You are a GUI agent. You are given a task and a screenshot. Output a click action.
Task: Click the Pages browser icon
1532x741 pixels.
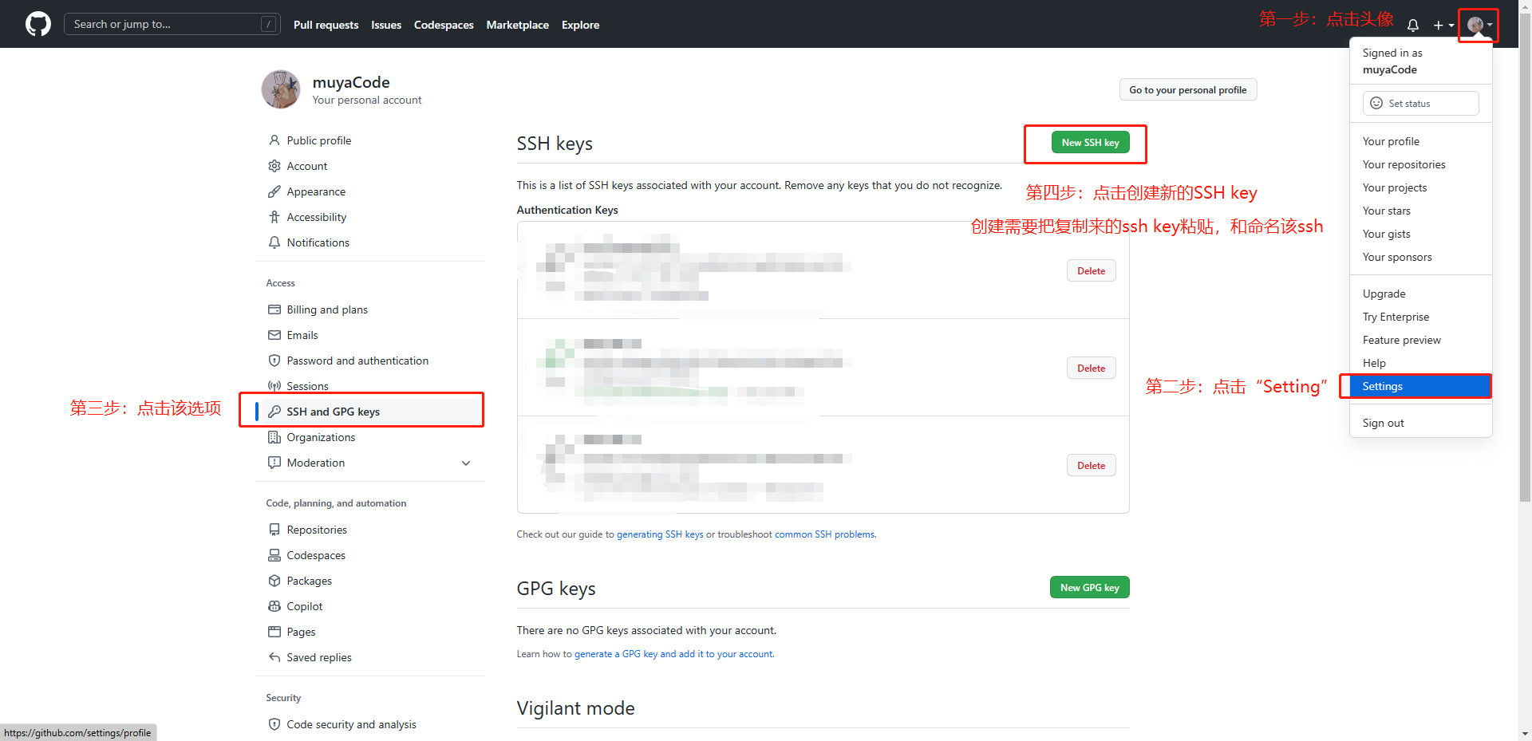click(274, 632)
